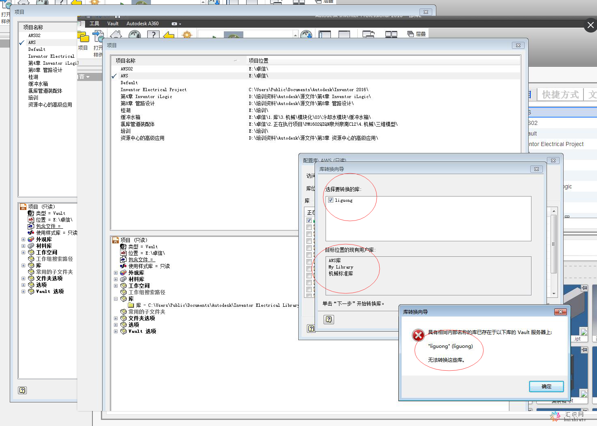Close the error message dialog with red X
The image size is (597, 426).
click(x=560, y=312)
